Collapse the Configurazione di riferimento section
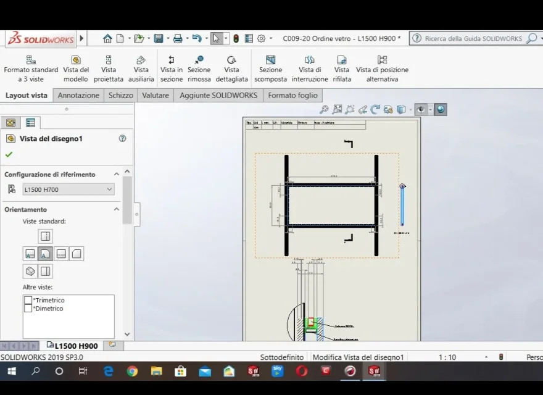 (x=117, y=174)
